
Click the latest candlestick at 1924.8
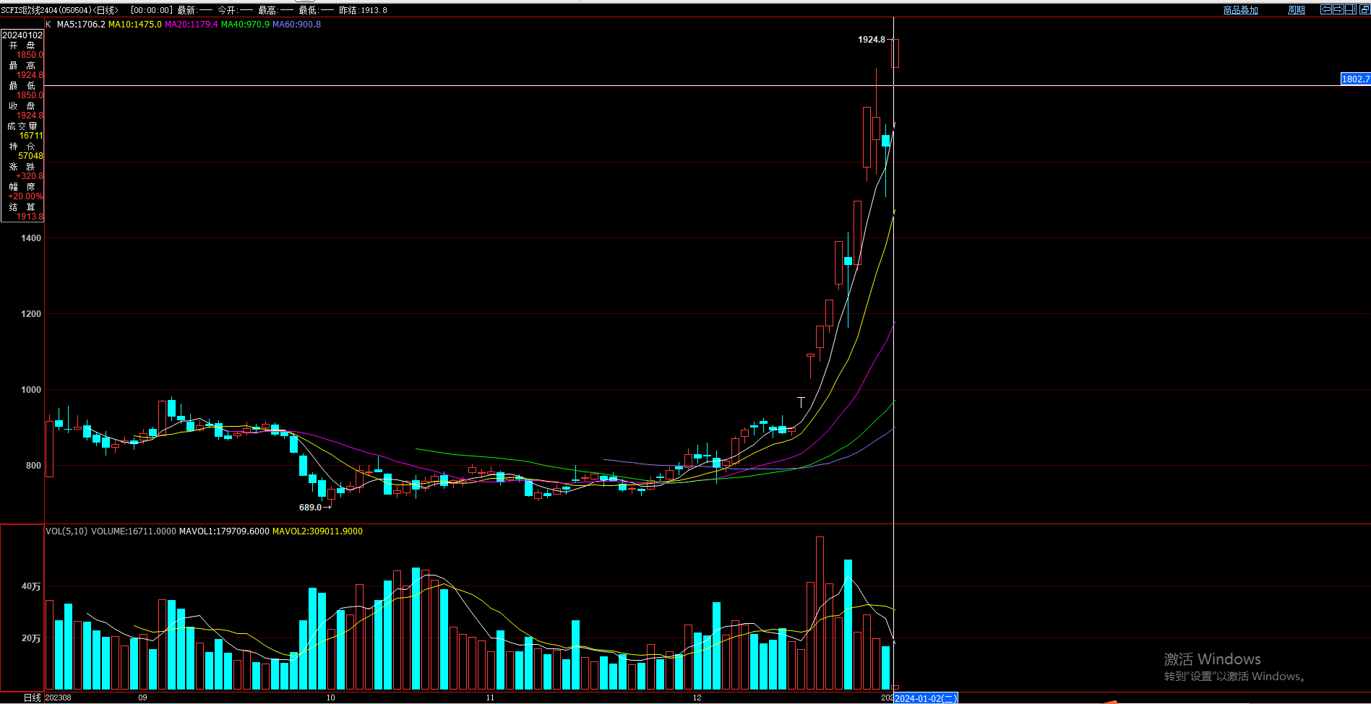[895, 53]
